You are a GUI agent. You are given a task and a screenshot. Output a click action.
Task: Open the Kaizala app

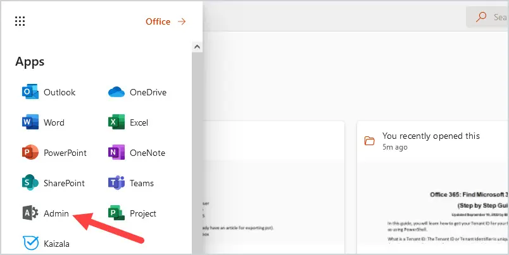pos(46,244)
